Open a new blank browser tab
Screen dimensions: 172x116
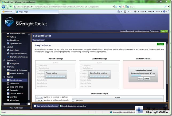(x=61, y=12)
